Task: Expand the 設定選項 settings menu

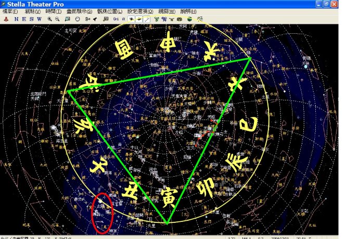Action: pos(140,11)
